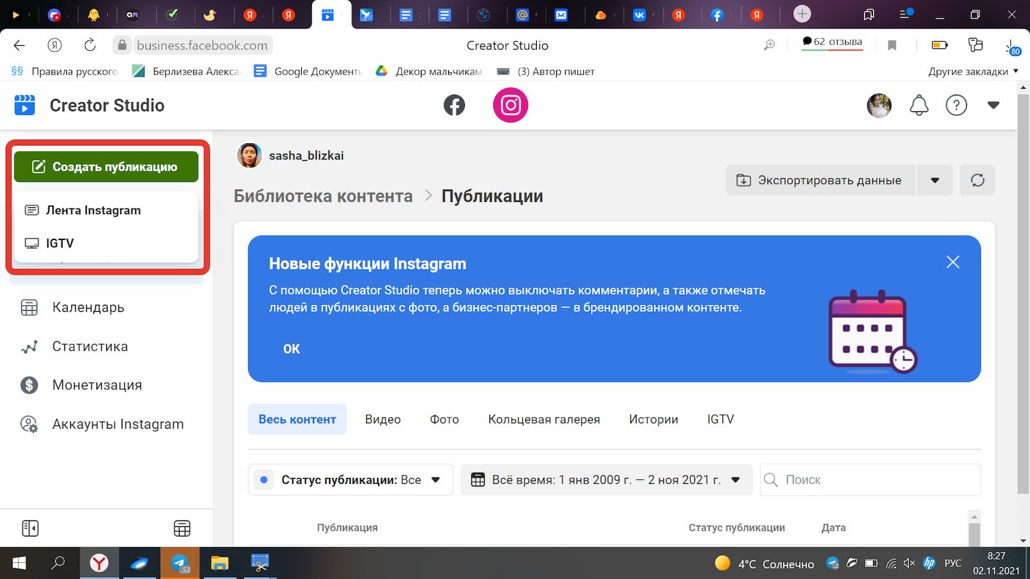
Task: Dismiss Instagram features banner with OK
Action: [291, 349]
